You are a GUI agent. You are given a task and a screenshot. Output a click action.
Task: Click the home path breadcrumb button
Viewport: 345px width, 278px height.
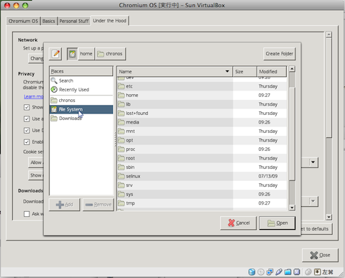click(86, 54)
